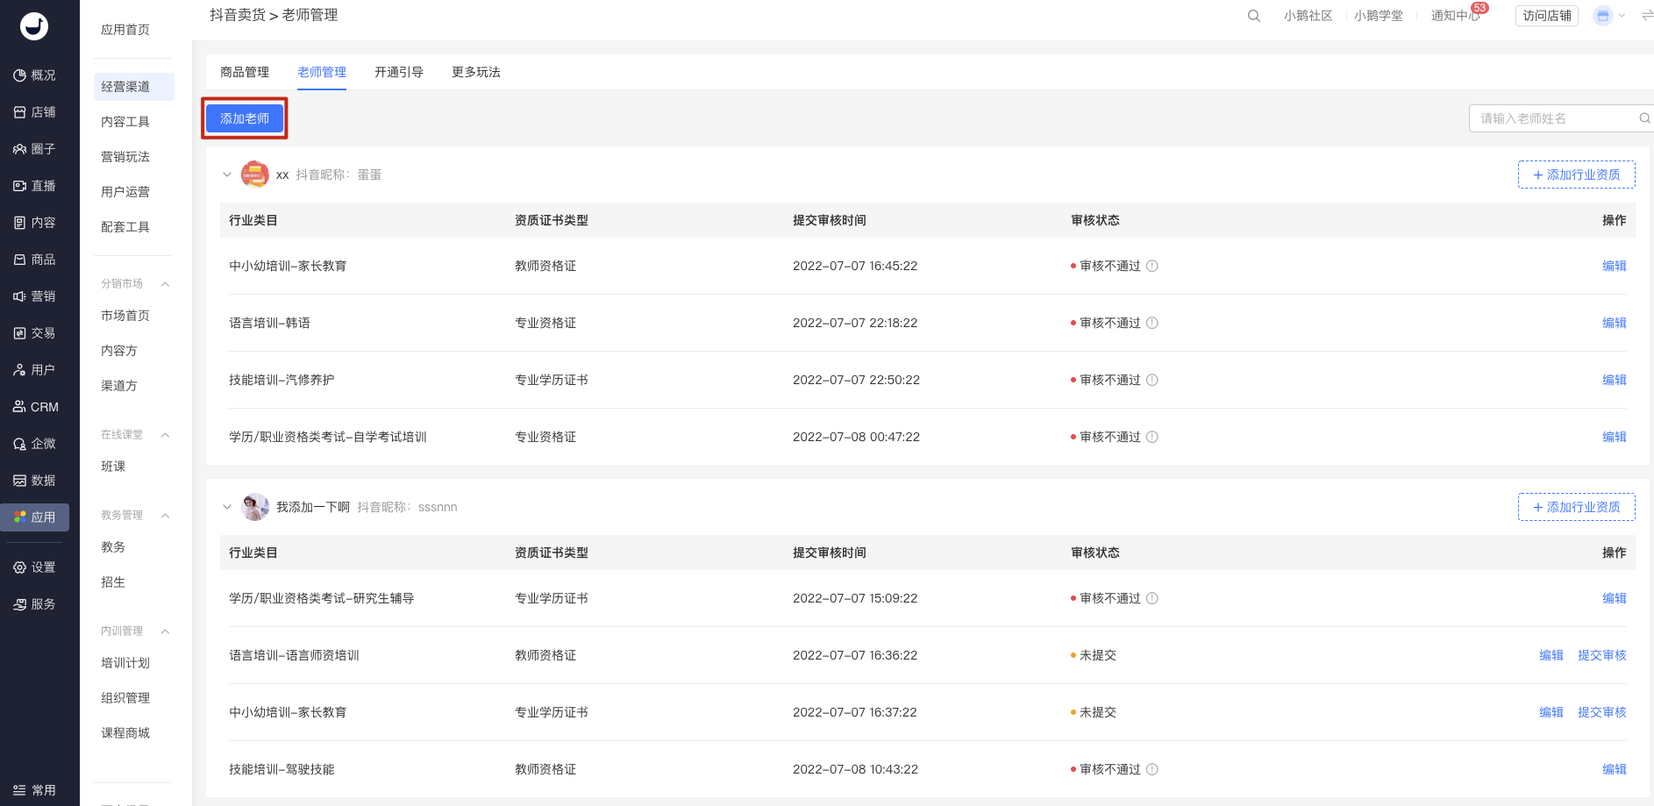This screenshot has height=806, width=1654.
Task: Open 营销 marketing section in sidebar
Action: [35, 296]
